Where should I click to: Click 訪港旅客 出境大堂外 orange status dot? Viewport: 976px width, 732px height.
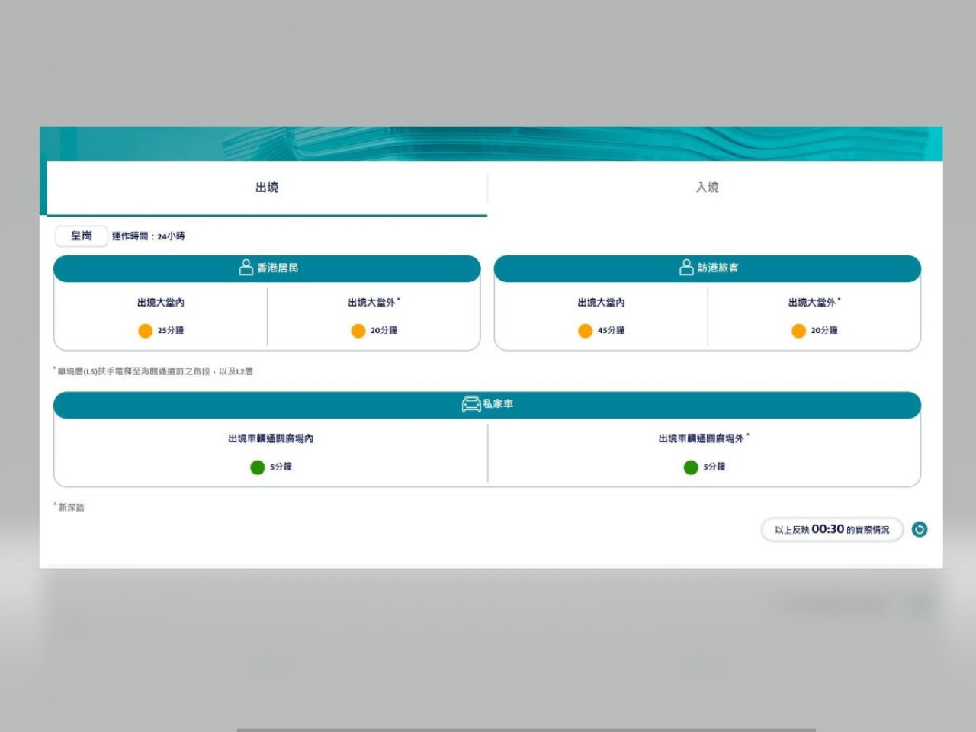tap(798, 330)
